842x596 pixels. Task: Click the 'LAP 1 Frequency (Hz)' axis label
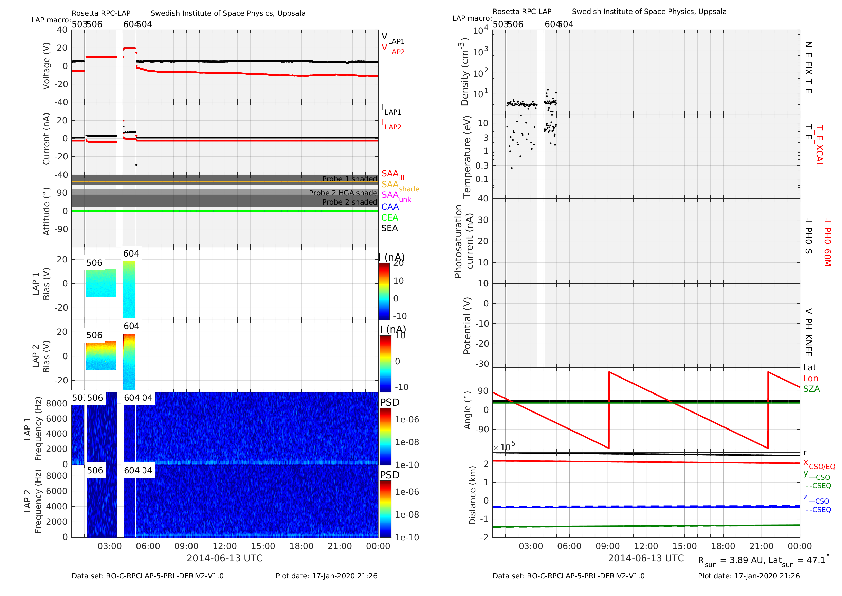point(33,428)
